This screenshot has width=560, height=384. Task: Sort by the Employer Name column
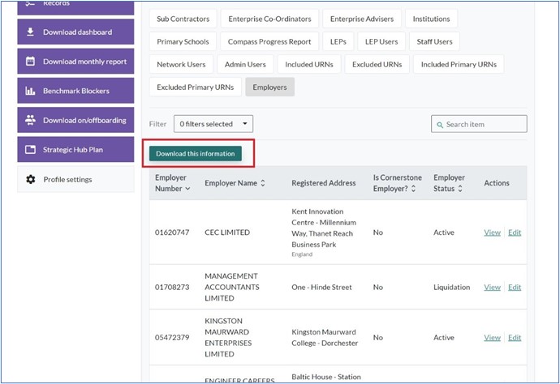tap(235, 183)
